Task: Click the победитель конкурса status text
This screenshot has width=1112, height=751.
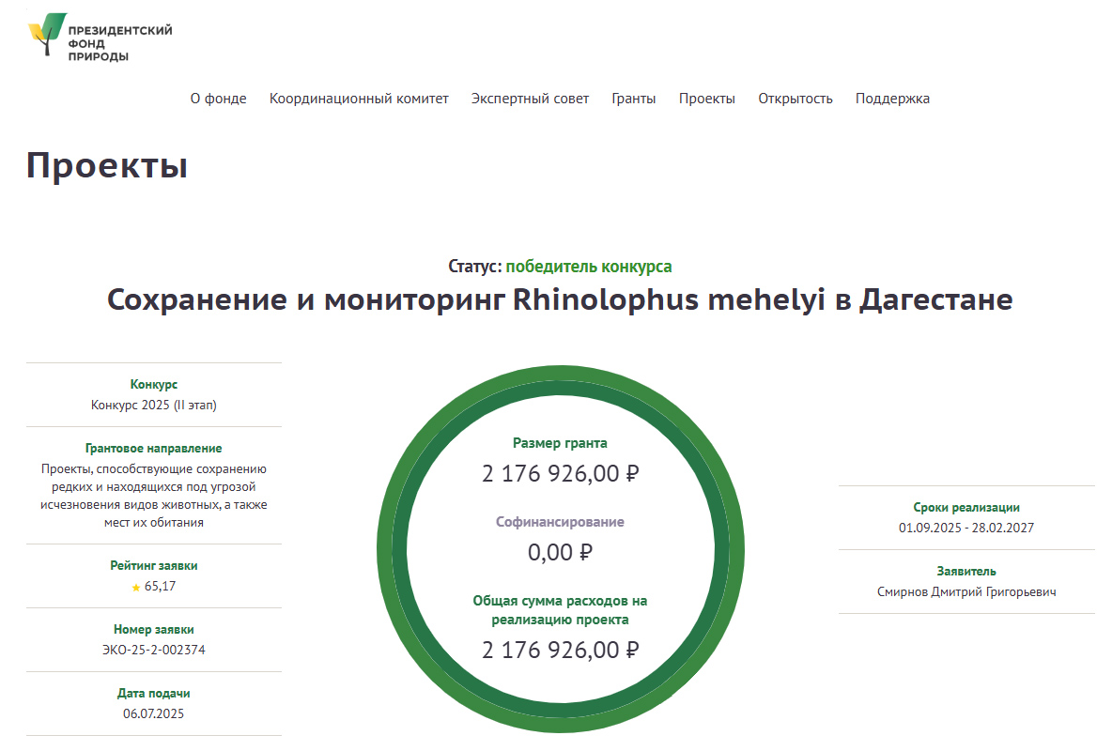Action: click(x=589, y=267)
